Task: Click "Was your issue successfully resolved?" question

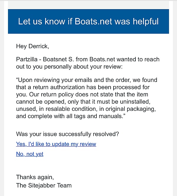Action: point(68,134)
